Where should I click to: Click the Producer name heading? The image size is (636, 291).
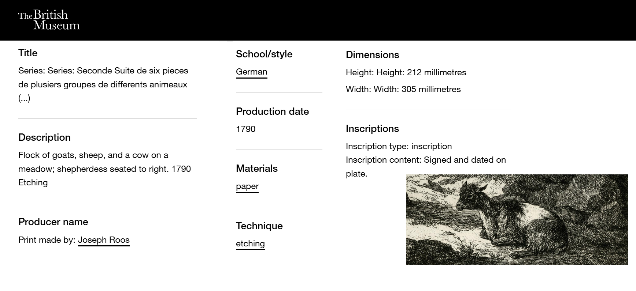click(x=53, y=222)
